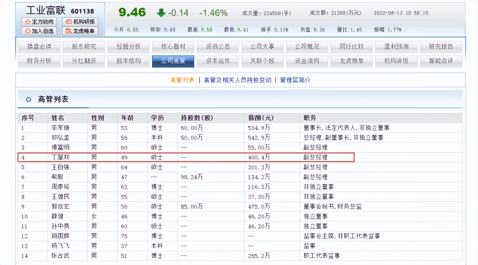Switch to the 分红融资 tab
Image resolution: width=478 pixels, height=265 pixels.
[84, 61]
